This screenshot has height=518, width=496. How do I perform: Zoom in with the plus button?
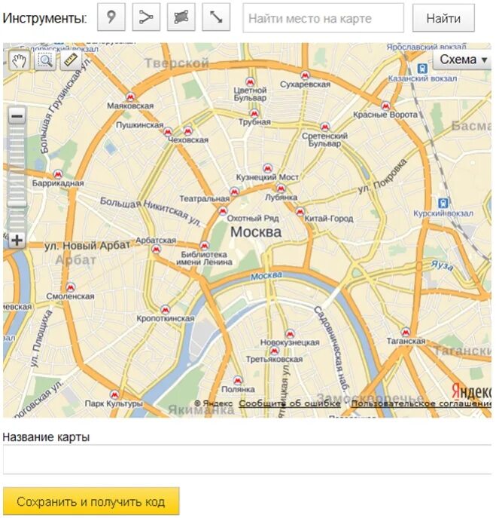tap(17, 241)
